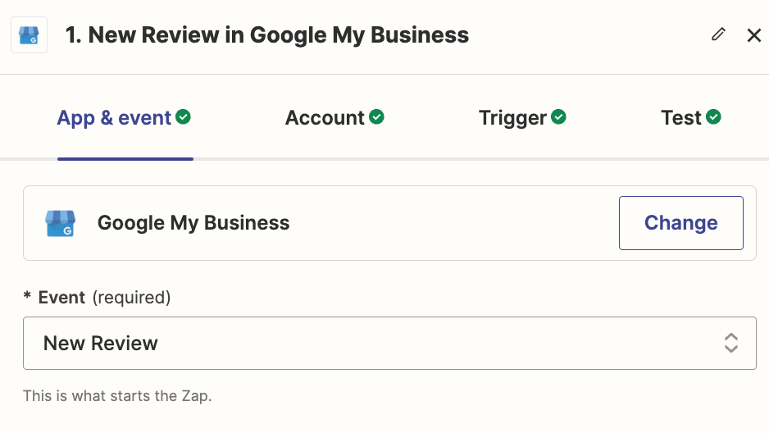Click the Google My Business icon in the header

pos(29,36)
